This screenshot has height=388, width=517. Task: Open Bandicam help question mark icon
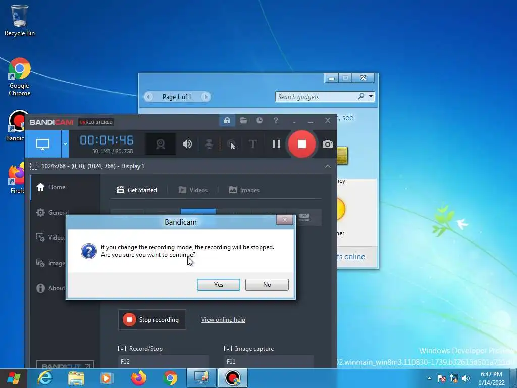[276, 120]
